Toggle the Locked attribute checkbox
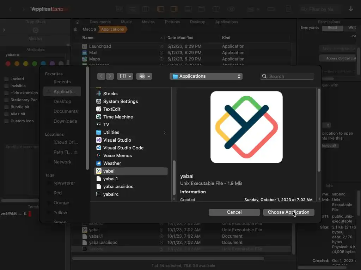Viewport: 361px width, 270px height. (x=6, y=79)
